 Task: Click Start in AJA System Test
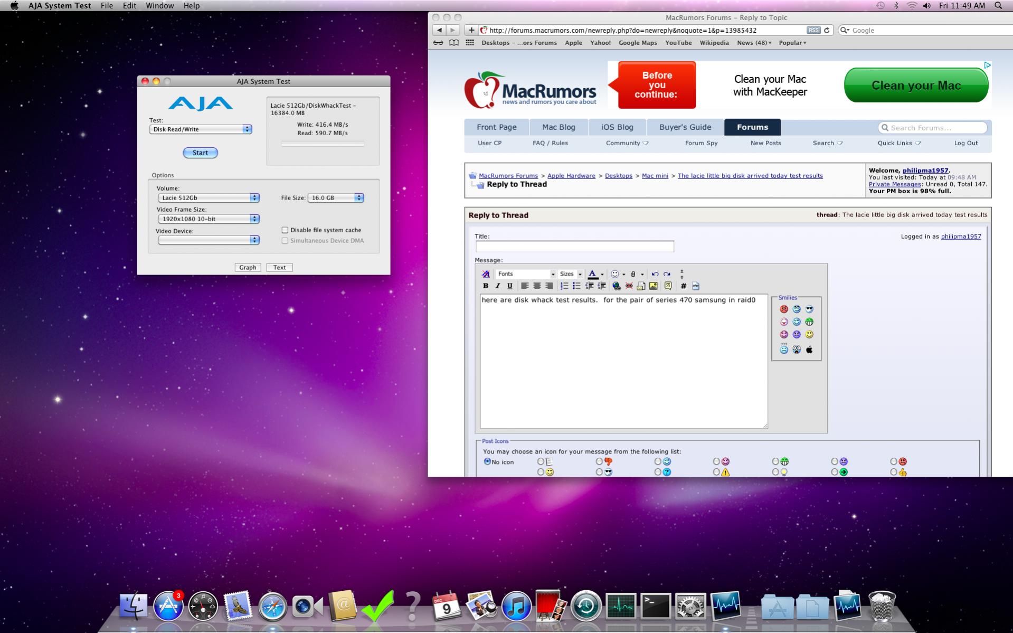[x=200, y=153]
